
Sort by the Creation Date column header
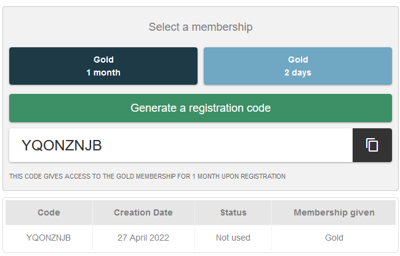pyautogui.click(x=143, y=212)
